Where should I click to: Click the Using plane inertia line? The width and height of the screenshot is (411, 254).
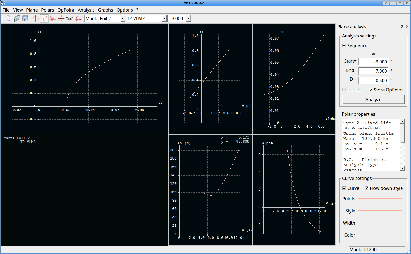(368, 134)
